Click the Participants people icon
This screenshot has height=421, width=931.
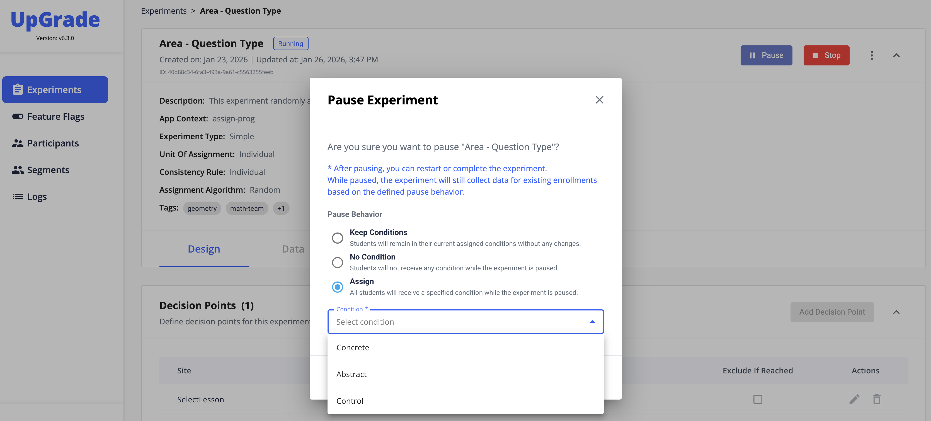coord(17,143)
